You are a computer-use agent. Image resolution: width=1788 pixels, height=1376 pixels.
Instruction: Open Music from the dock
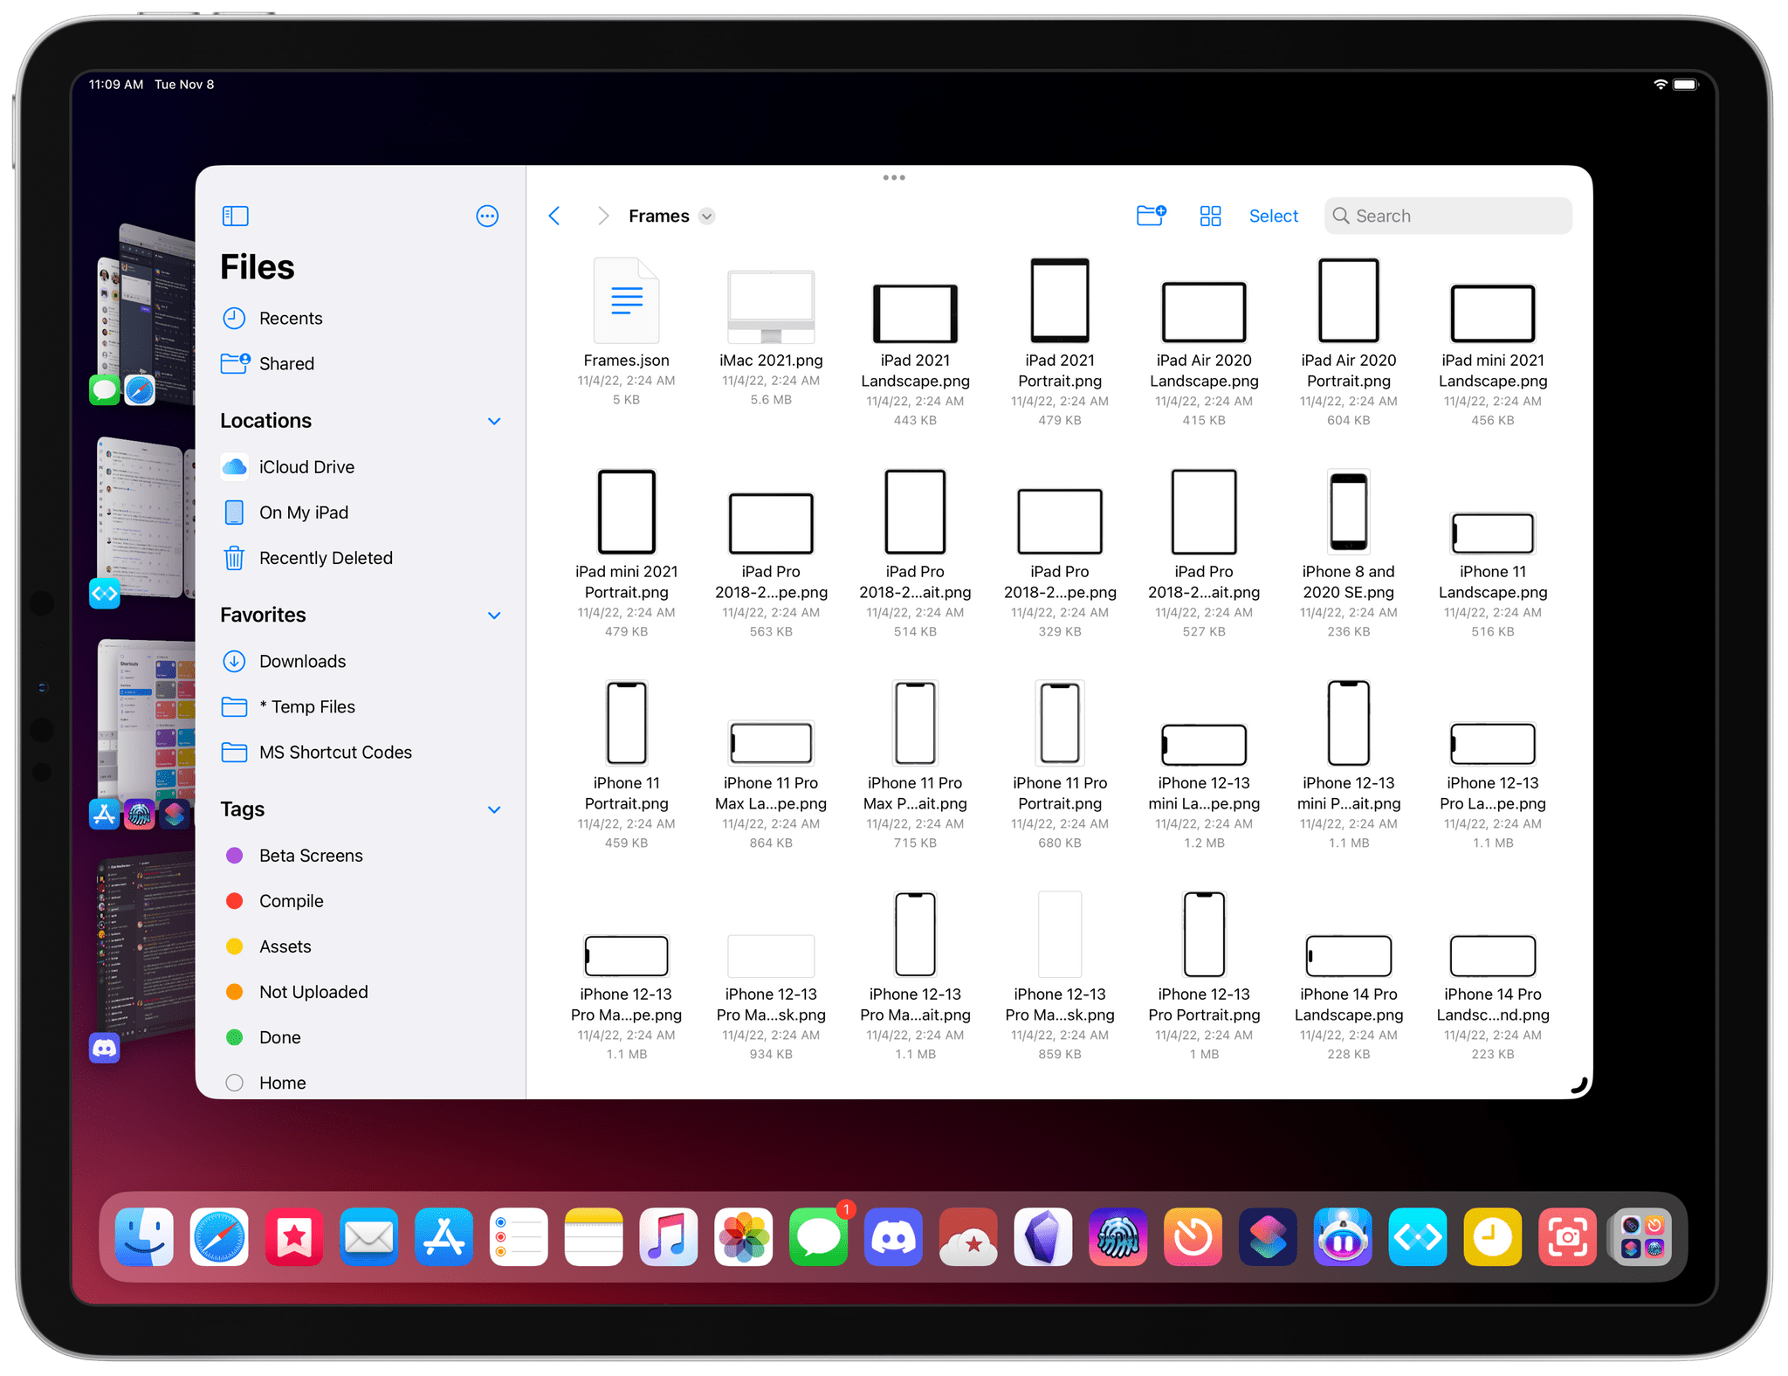tap(669, 1236)
